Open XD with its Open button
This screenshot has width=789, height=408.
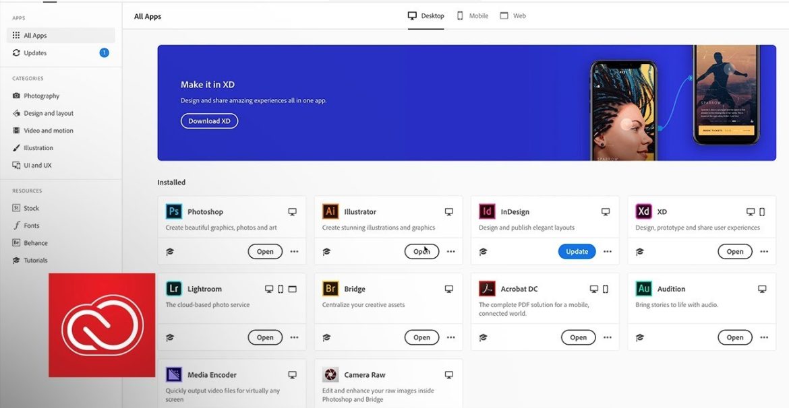pyautogui.click(x=735, y=252)
